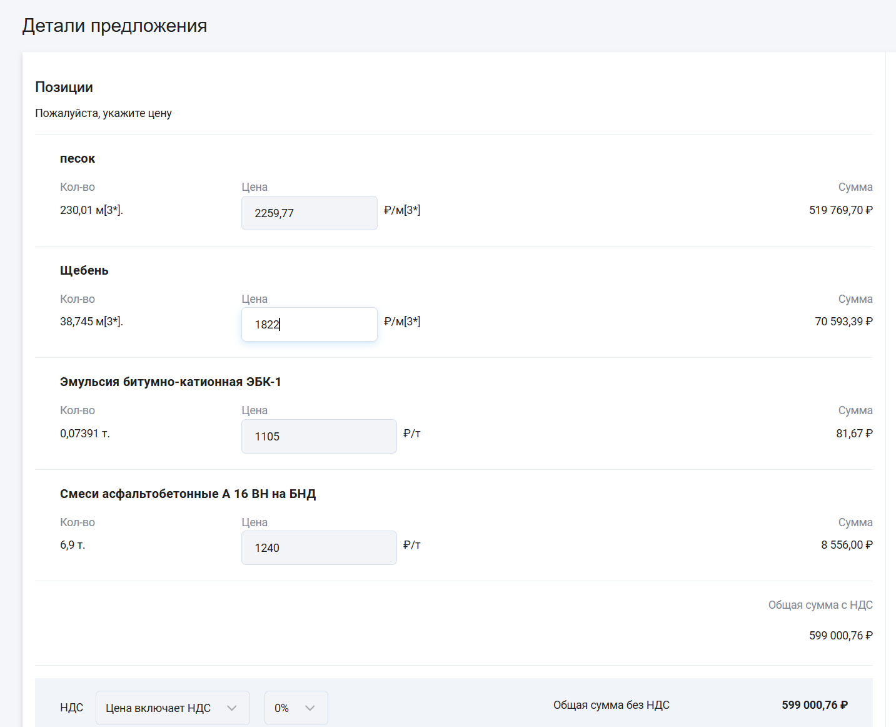The width and height of the screenshot is (896, 727).
Task: Open the 0% VAT rate dropdown
Action: point(296,708)
